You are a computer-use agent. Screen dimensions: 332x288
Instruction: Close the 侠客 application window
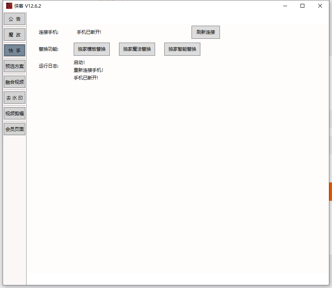point(320,6)
